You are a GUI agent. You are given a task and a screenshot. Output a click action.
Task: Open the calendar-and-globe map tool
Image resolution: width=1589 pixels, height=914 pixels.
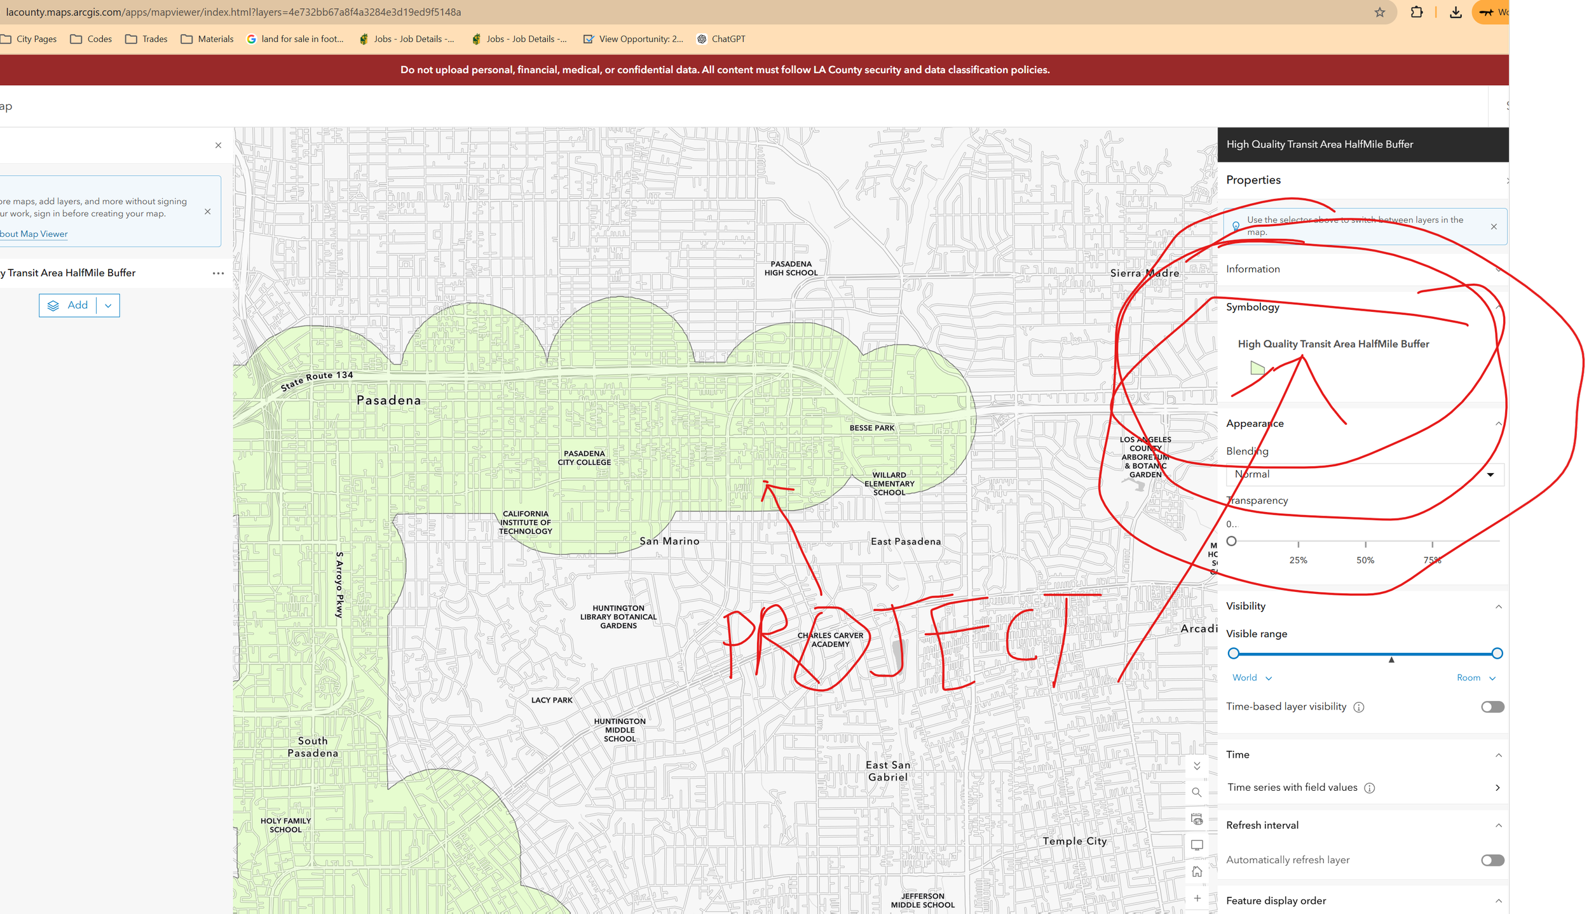pos(1196,819)
